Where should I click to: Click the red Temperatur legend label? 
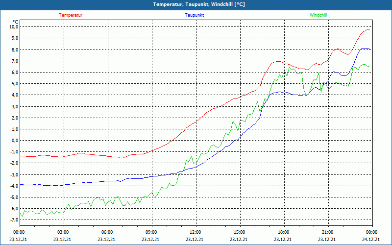71,15
